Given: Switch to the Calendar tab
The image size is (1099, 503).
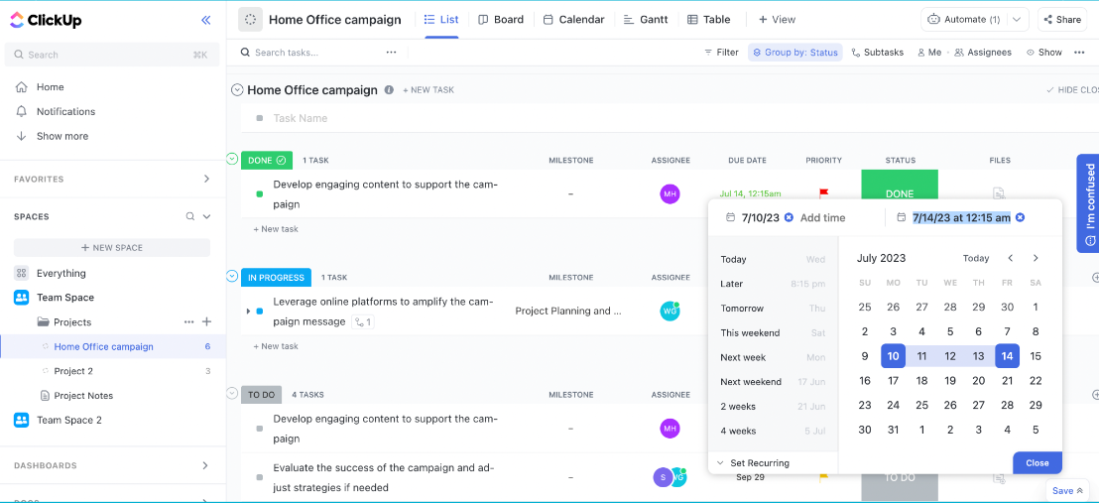Looking at the screenshot, I should coord(574,20).
